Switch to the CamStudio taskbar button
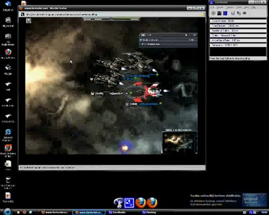The image size is (269, 215). [x=118, y=212]
